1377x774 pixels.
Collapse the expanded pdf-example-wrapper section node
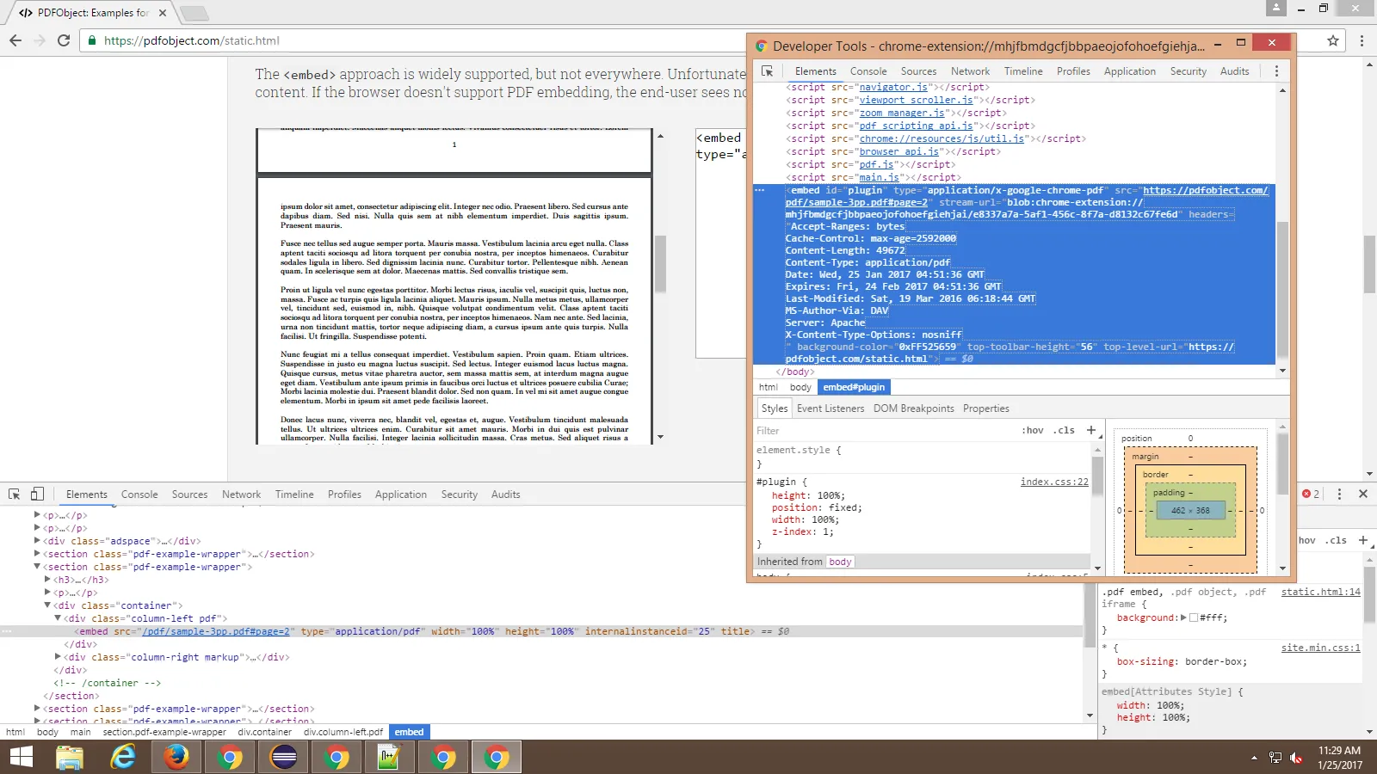pyautogui.click(x=37, y=567)
